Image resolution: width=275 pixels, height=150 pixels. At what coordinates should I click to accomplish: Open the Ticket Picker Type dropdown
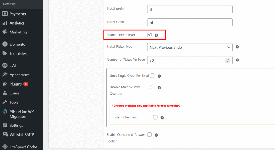coord(190,47)
